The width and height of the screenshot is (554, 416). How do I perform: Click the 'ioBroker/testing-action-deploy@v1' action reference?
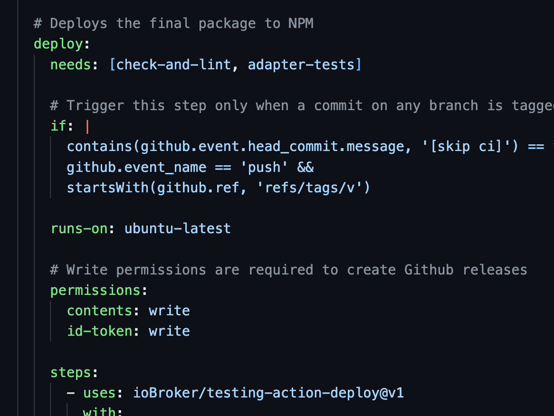(268, 393)
